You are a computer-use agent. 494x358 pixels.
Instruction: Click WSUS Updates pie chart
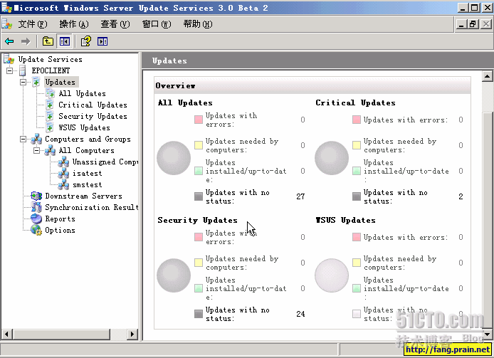point(332,275)
